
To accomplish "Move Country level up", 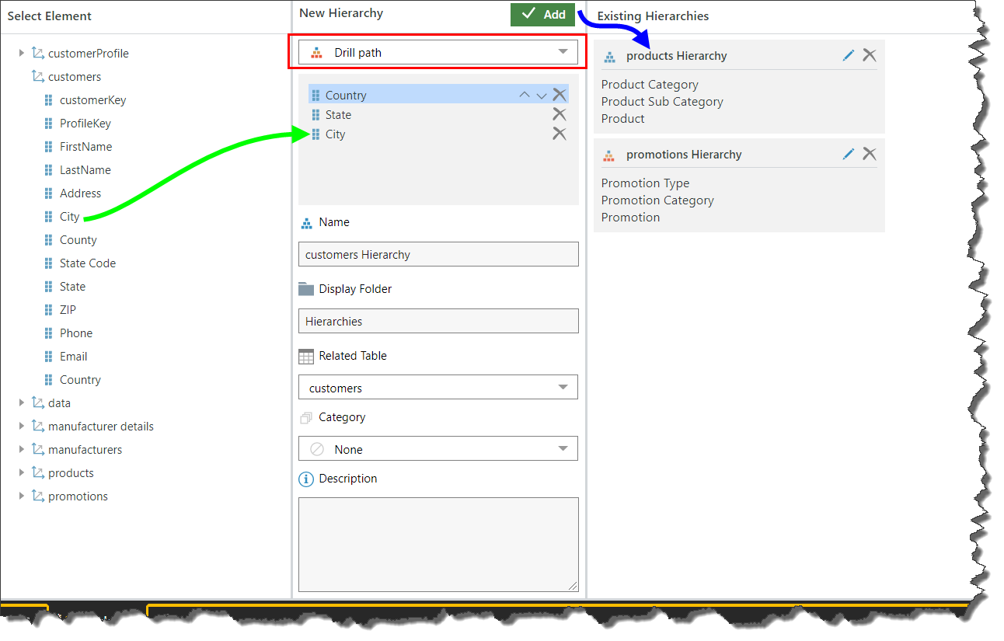I will click(x=525, y=95).
